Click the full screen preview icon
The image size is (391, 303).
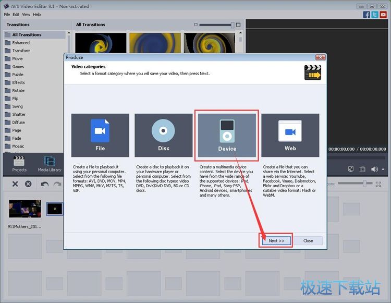pos(351,169)
